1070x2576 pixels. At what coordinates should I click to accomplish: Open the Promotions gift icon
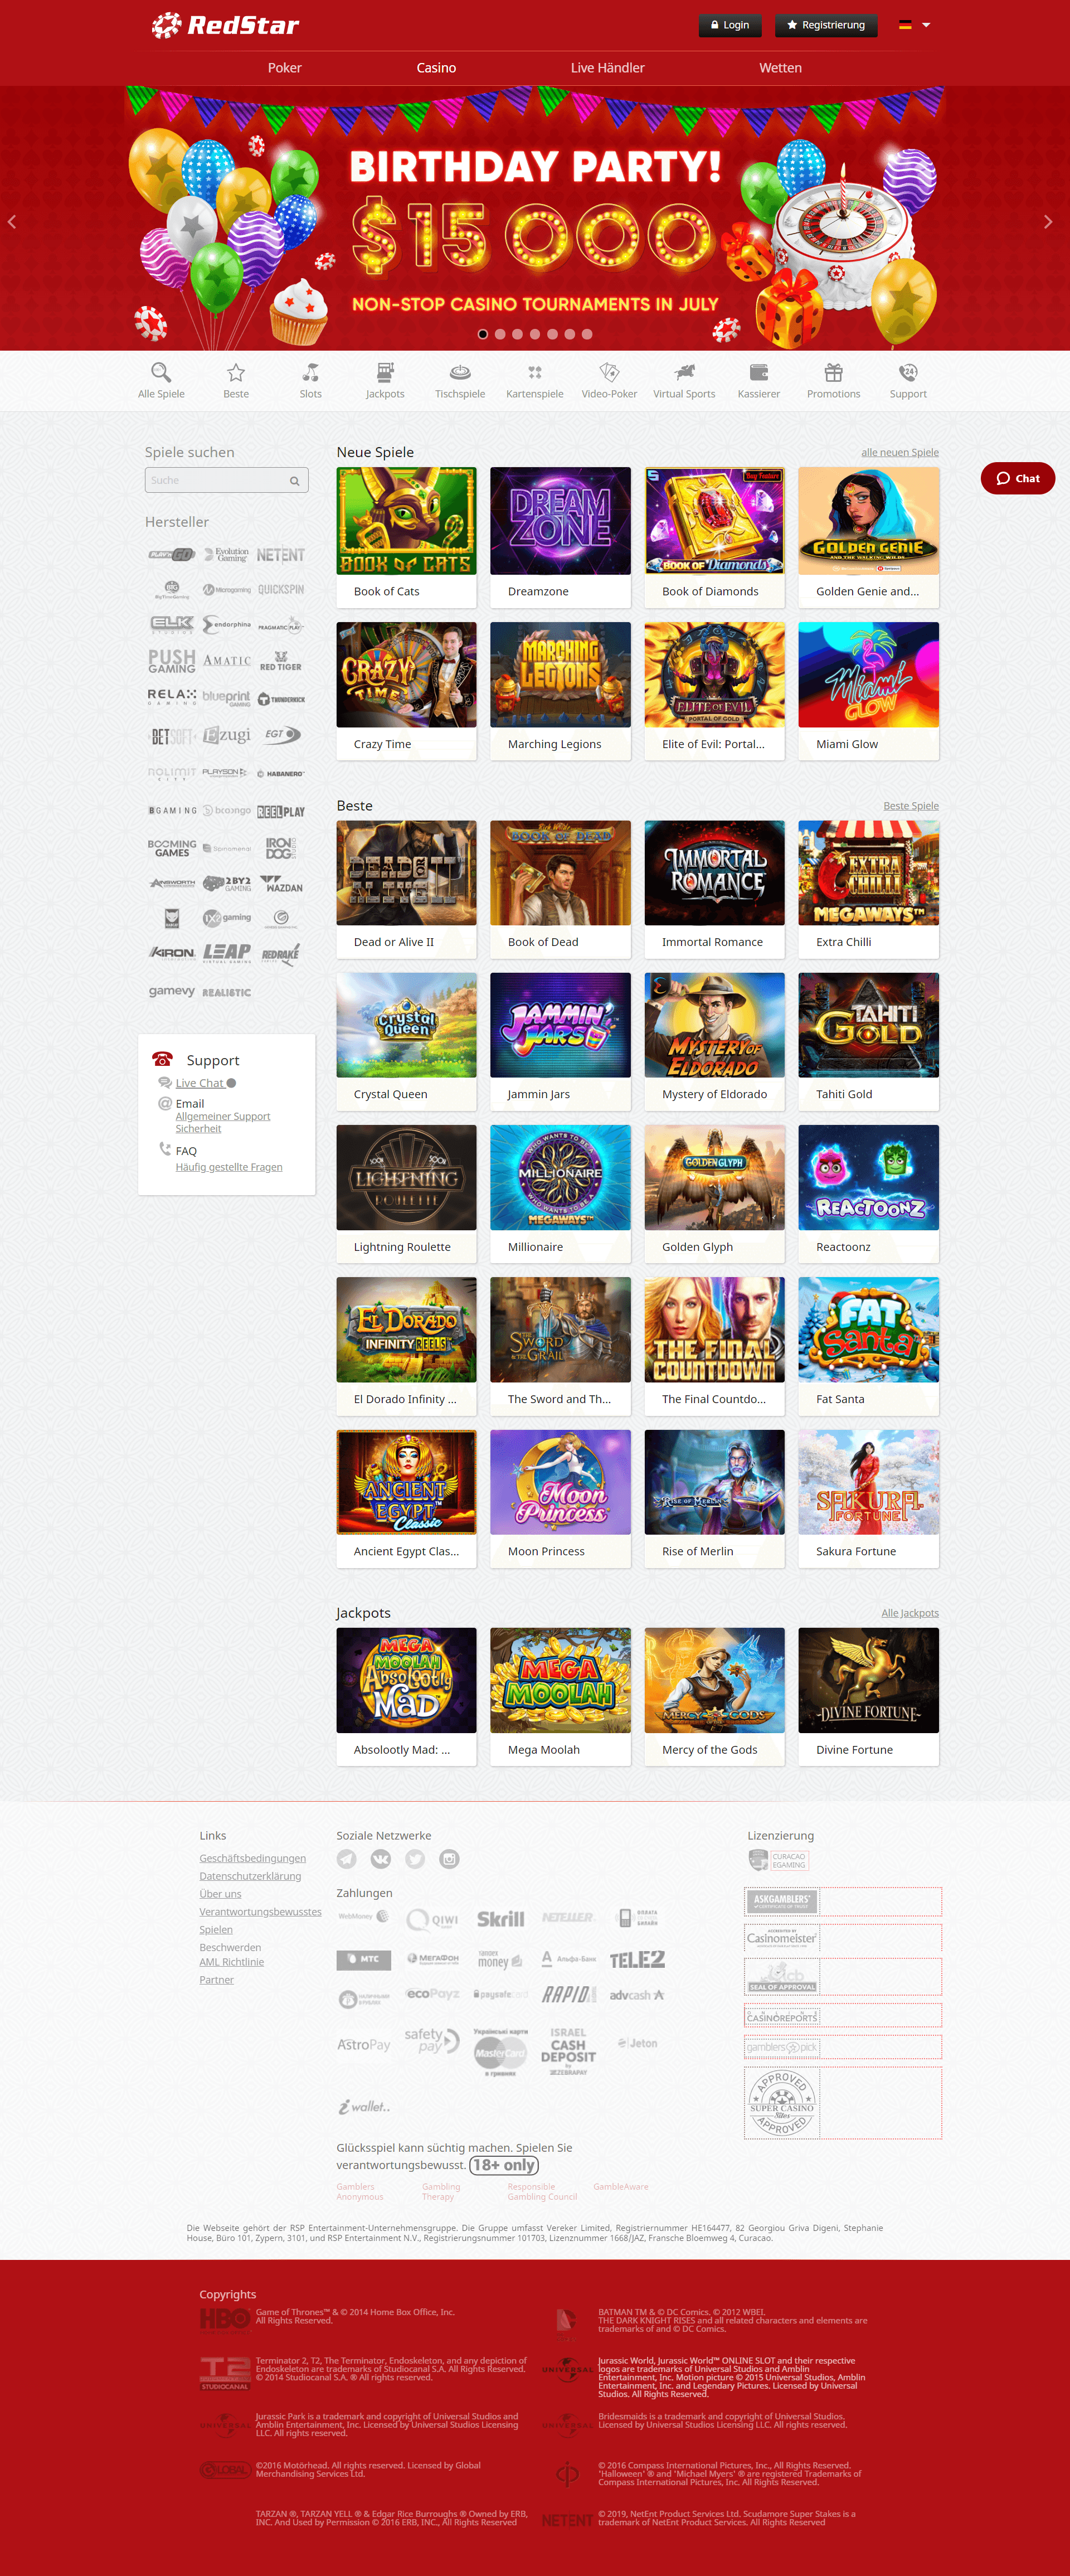(833, 373)
